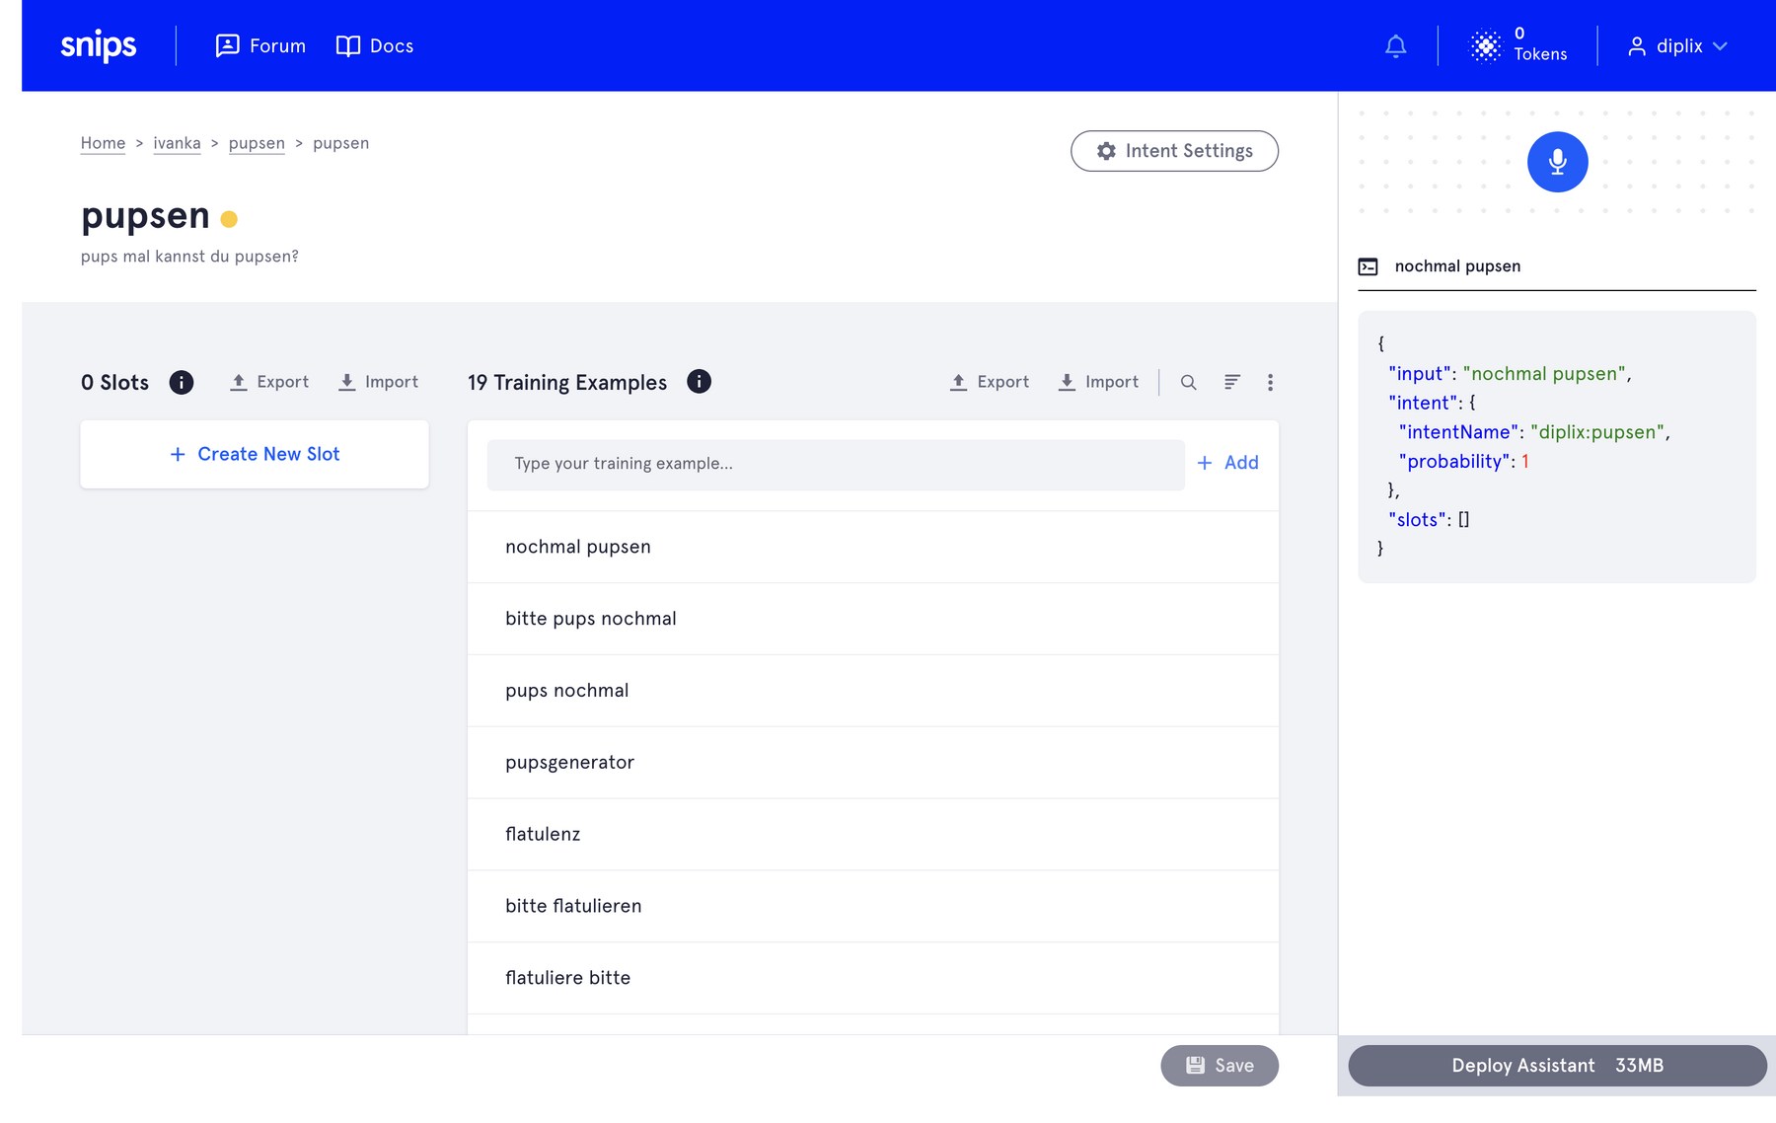Expand the diplix user account menu
Viewport: 1776px width, 1123px height.
(1677, 46)
